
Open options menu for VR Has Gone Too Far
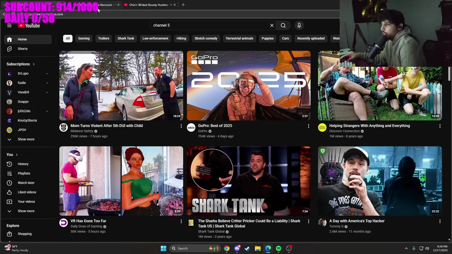tap(181, 221)
